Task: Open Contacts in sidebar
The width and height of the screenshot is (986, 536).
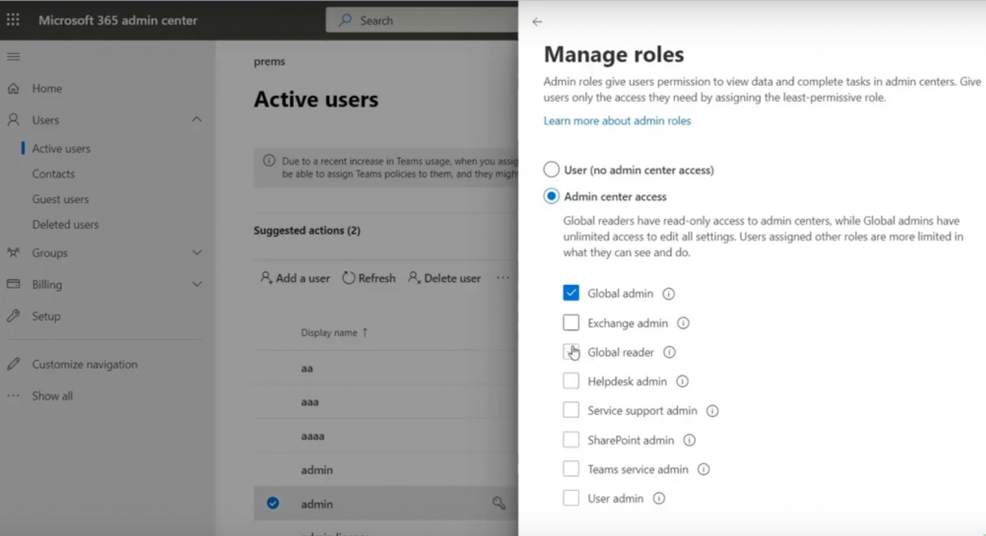Action: click(x=54, y=174)
